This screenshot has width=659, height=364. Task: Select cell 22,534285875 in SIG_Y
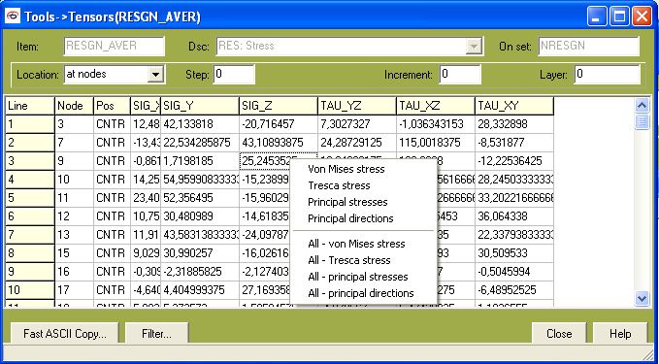click(x=200, y=143)
